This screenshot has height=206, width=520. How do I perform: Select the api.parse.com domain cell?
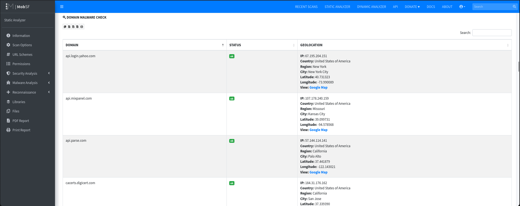coord(144,156)
